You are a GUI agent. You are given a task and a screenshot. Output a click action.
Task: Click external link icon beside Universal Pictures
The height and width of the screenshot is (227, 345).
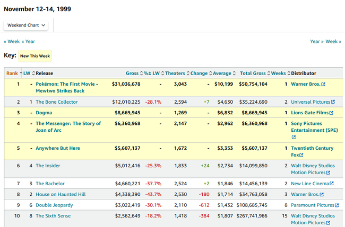coord(333,102)
